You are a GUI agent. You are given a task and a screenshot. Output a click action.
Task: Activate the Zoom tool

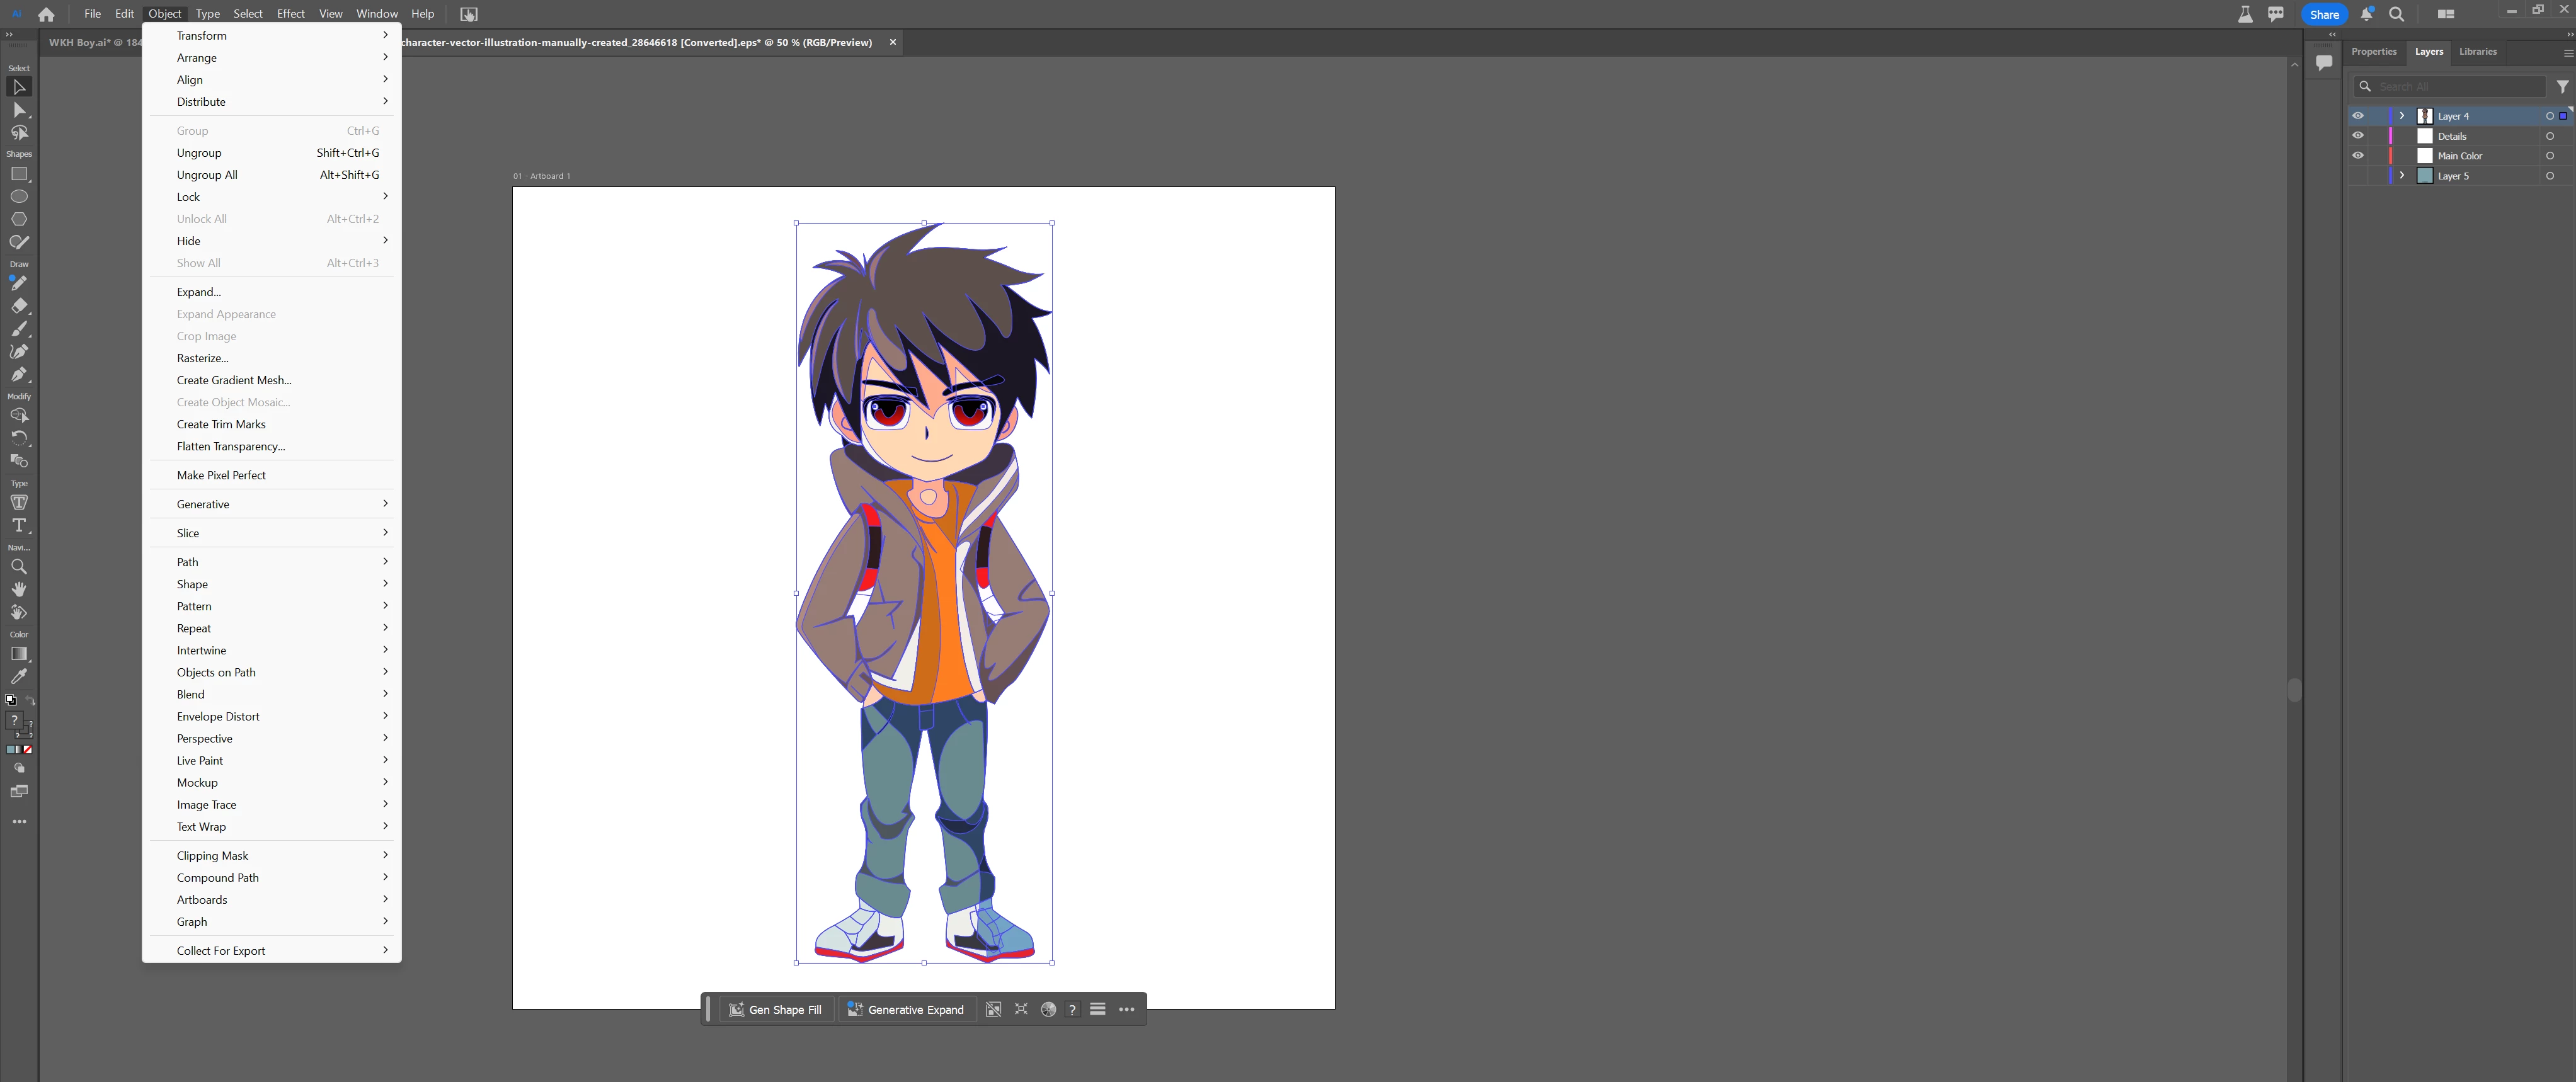pyautogui.click(x=19, y=567)
